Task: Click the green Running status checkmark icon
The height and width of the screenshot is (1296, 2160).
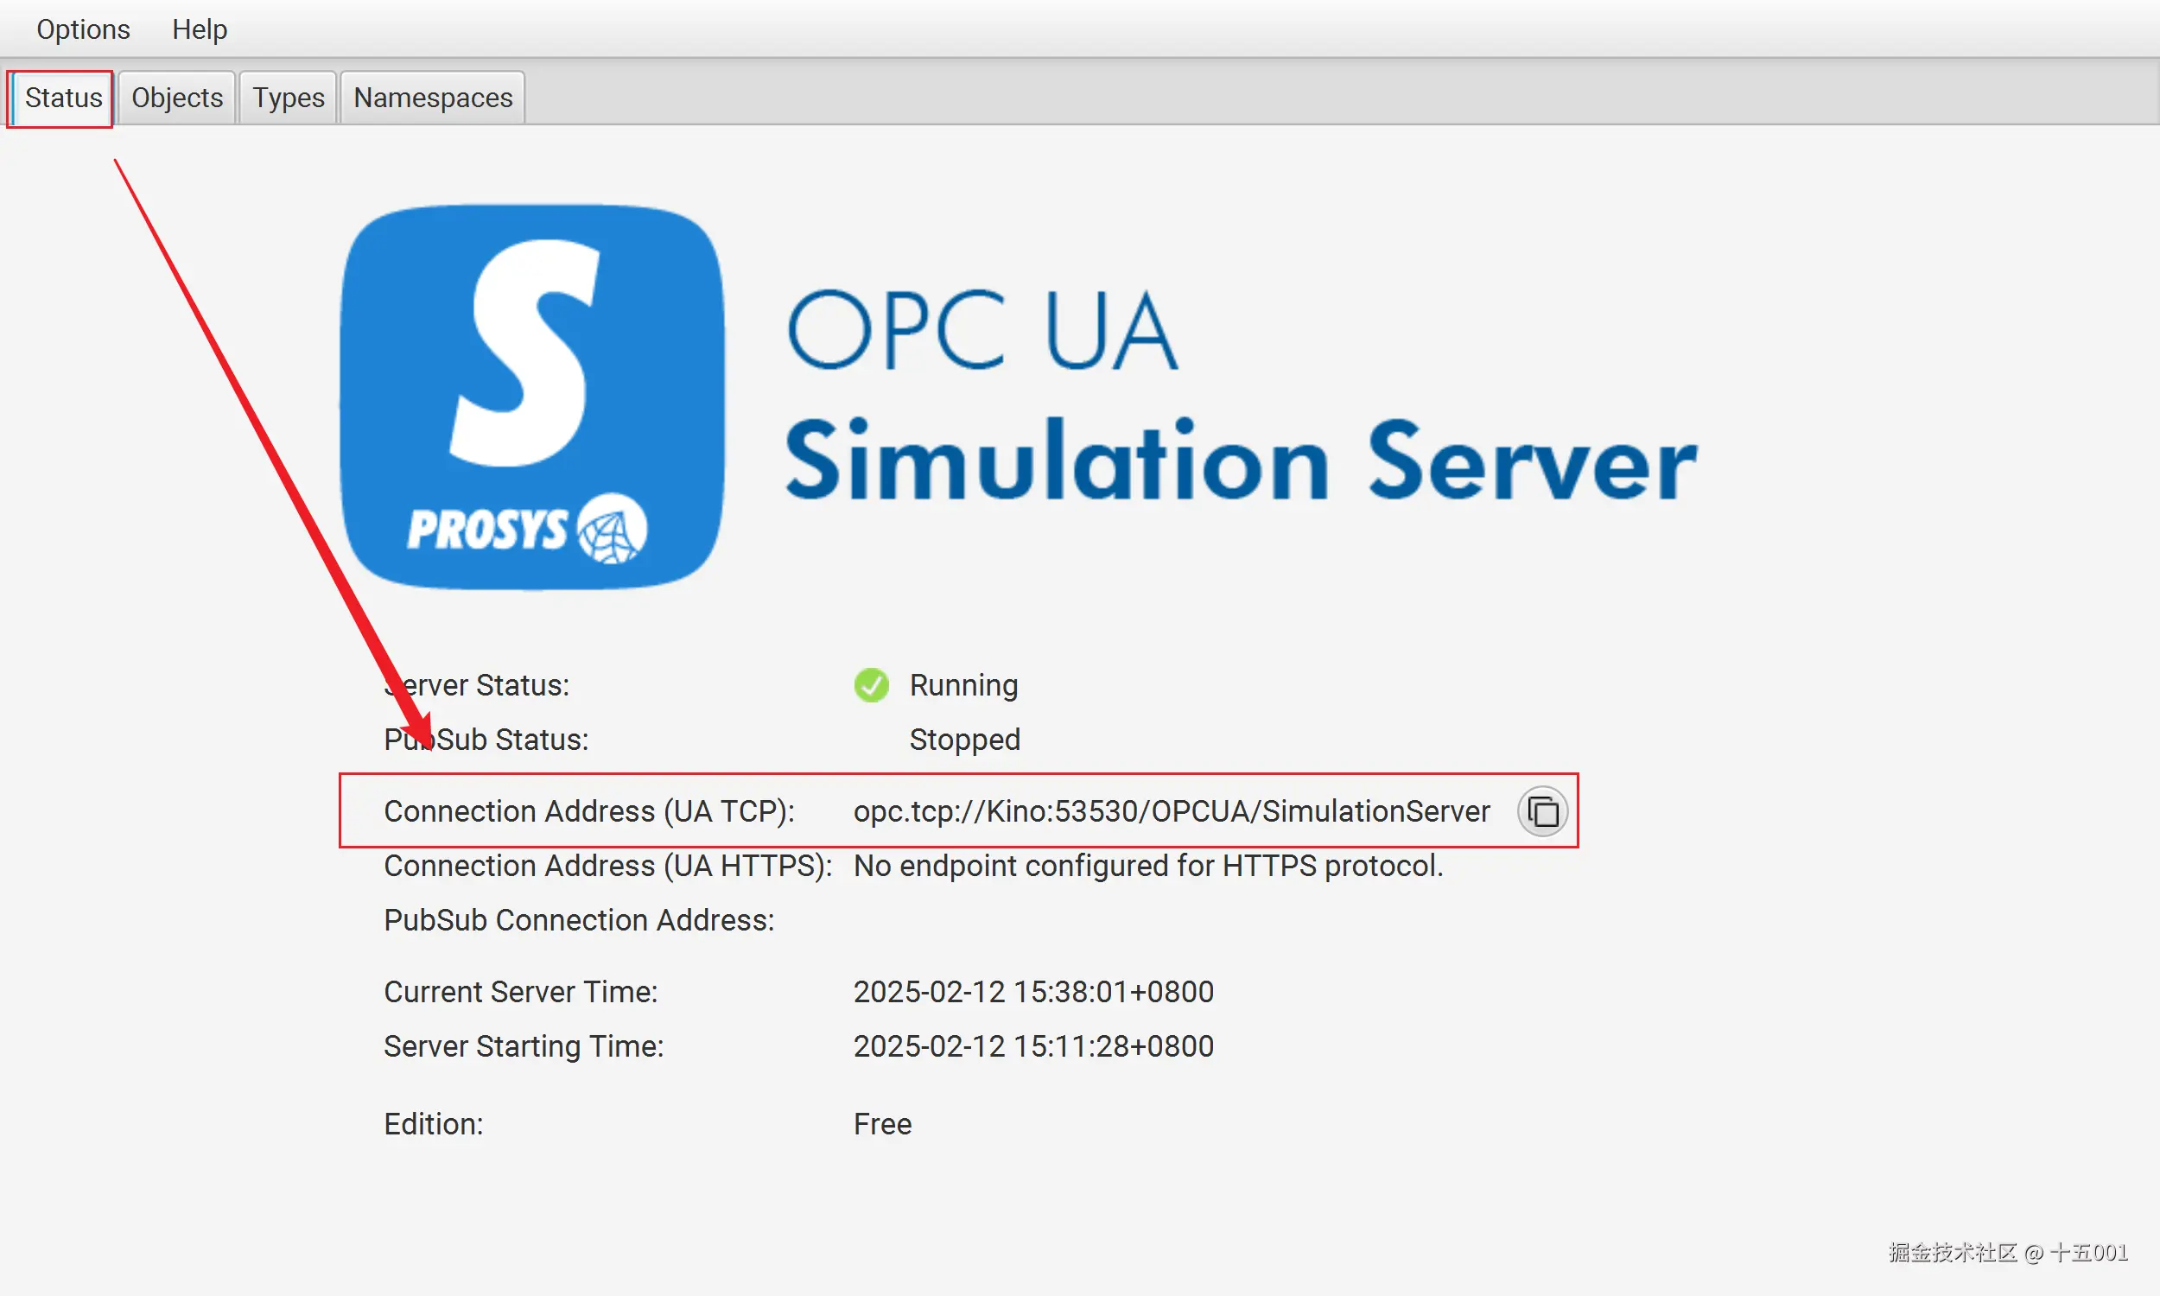Action: (870, 685)
